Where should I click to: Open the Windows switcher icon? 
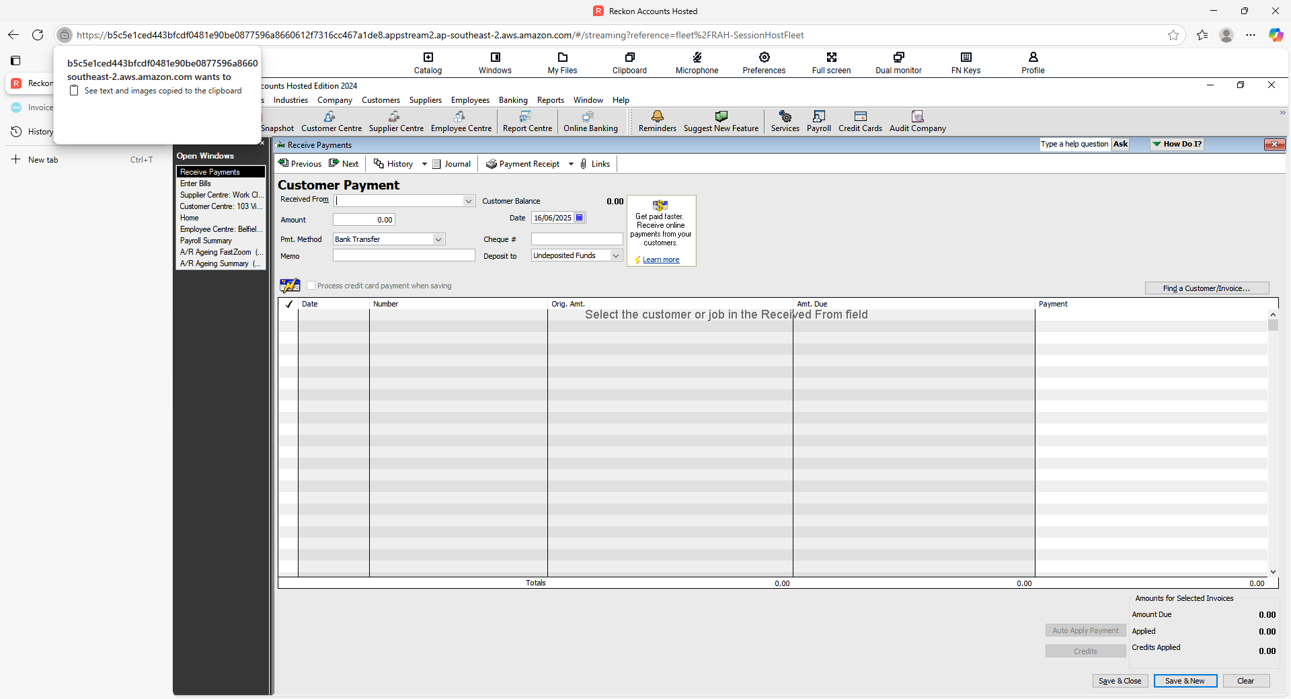pos(495,63)
